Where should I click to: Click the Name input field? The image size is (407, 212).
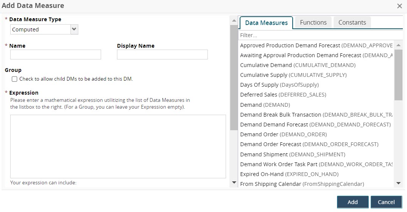coord(56,55)
